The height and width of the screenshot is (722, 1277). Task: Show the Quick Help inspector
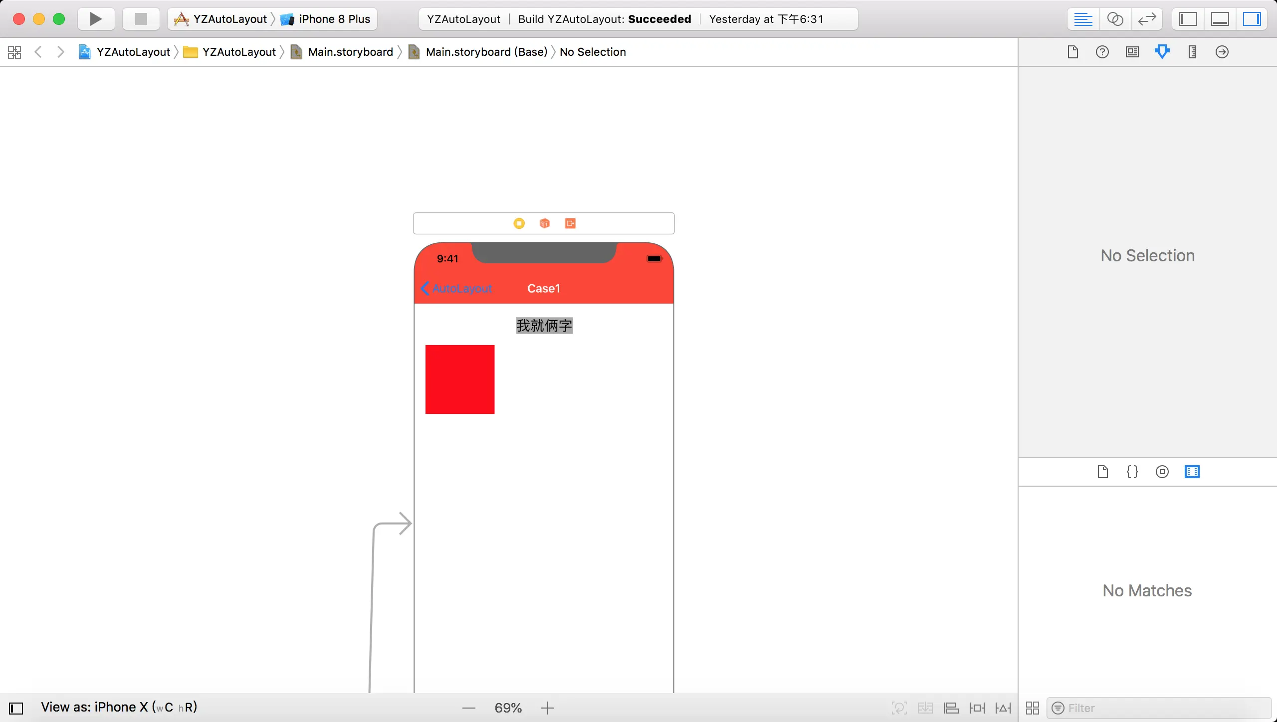click(1102, 52)
